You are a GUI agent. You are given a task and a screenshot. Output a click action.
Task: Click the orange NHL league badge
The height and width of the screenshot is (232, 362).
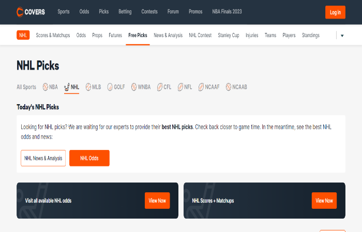[x=23, y=35]
